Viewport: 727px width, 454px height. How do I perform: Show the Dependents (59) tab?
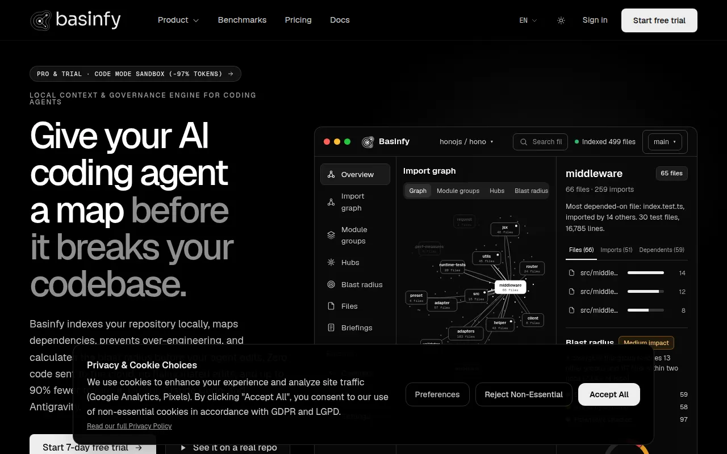[x=662, y=250]
